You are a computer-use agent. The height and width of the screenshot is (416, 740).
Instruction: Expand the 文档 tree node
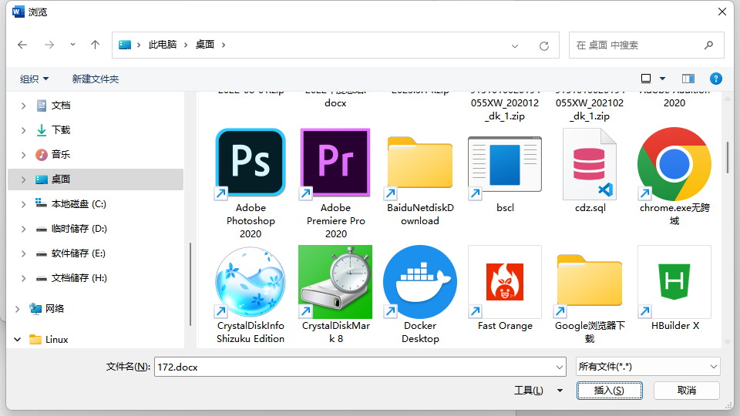(24, 106)
